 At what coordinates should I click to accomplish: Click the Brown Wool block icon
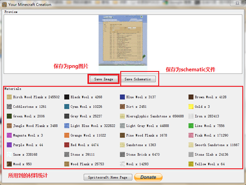191,97
